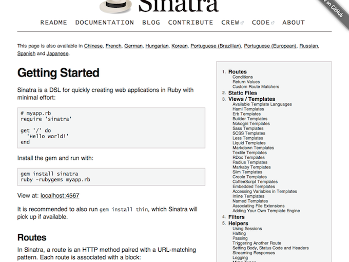Open Less Templates entry
This screenshot has width=349, height=262.
(x=248, y=138)
